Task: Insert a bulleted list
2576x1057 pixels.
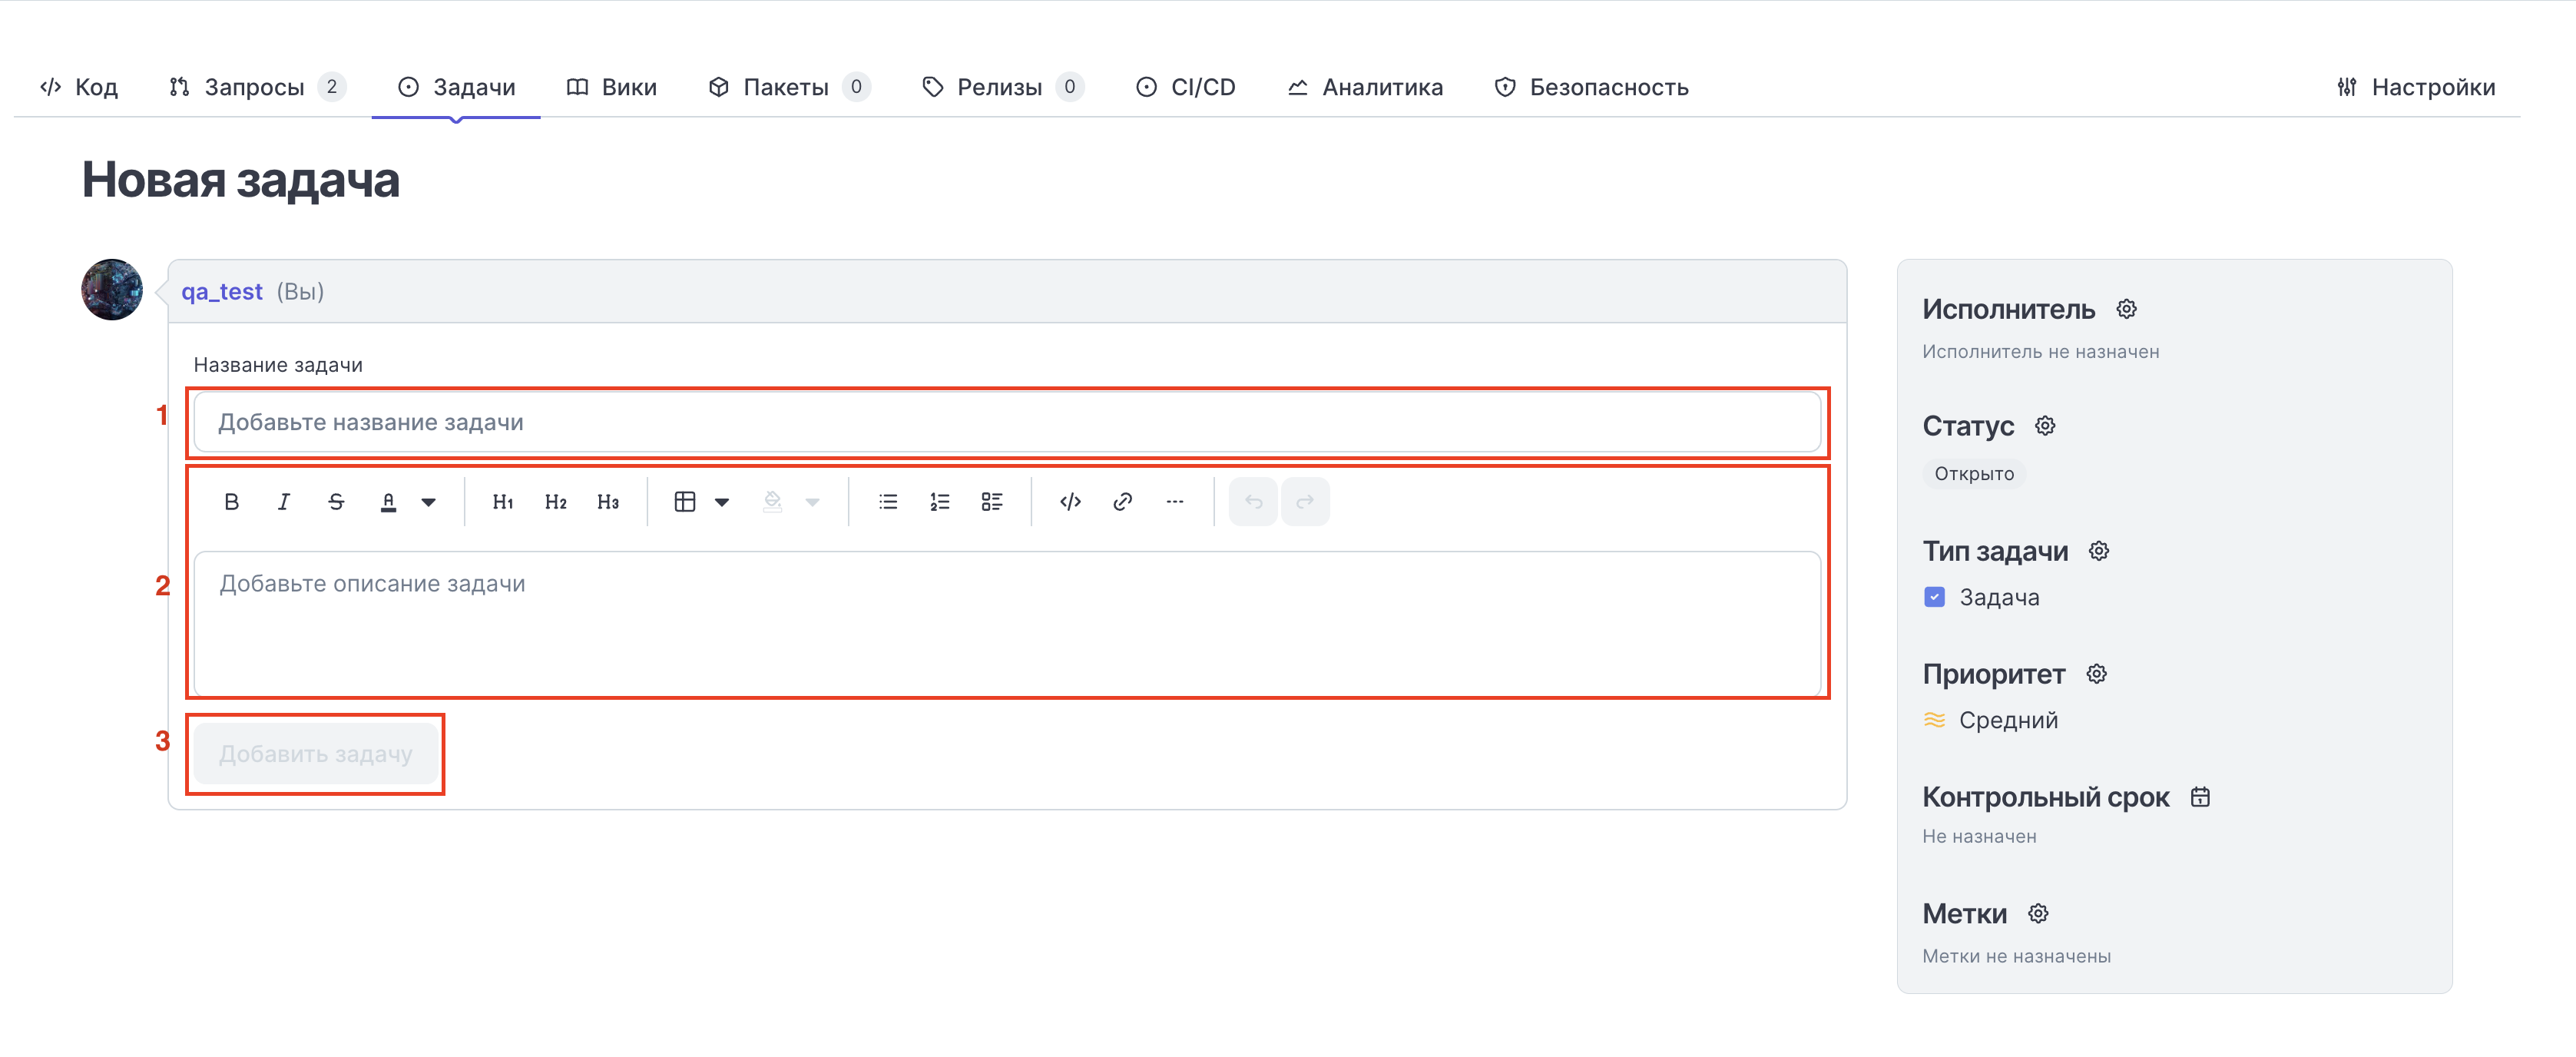Action: tap(888, 502)
